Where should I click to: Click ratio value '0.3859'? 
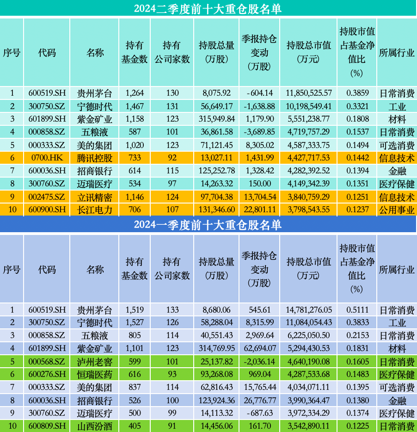tap(357, 93)
